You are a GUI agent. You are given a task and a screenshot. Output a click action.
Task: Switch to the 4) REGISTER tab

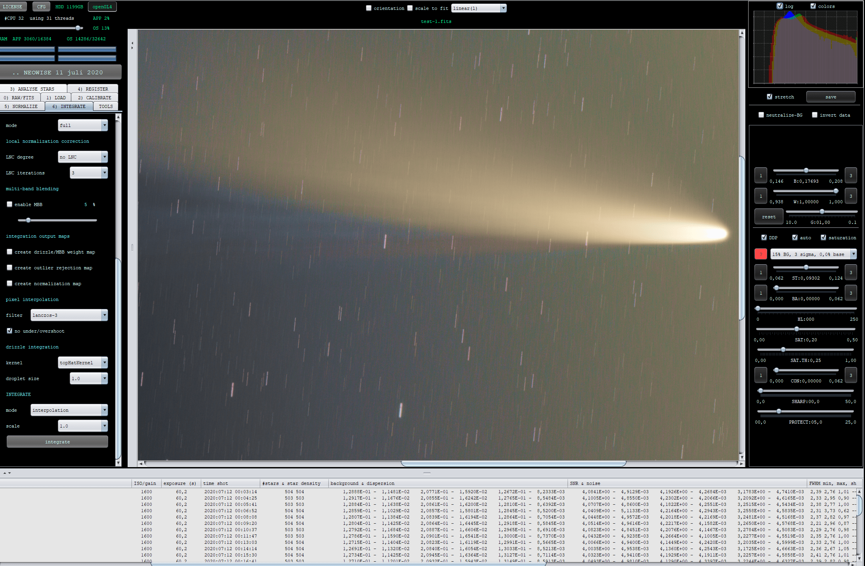point(93,89)
